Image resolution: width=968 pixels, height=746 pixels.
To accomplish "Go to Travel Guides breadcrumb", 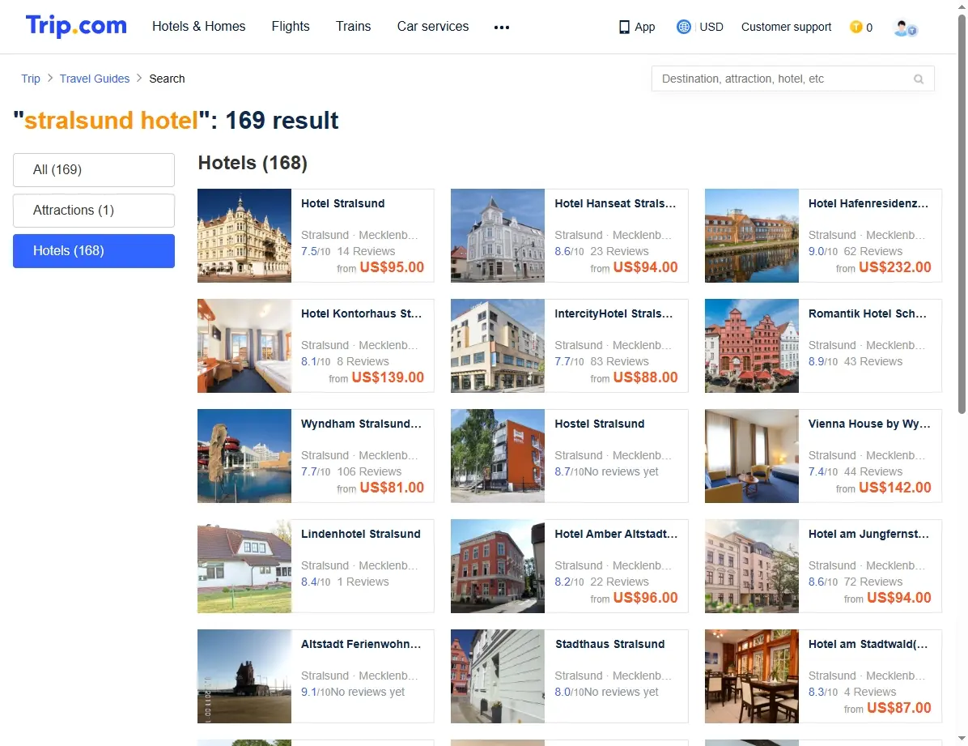I will (x=95, y=79).
